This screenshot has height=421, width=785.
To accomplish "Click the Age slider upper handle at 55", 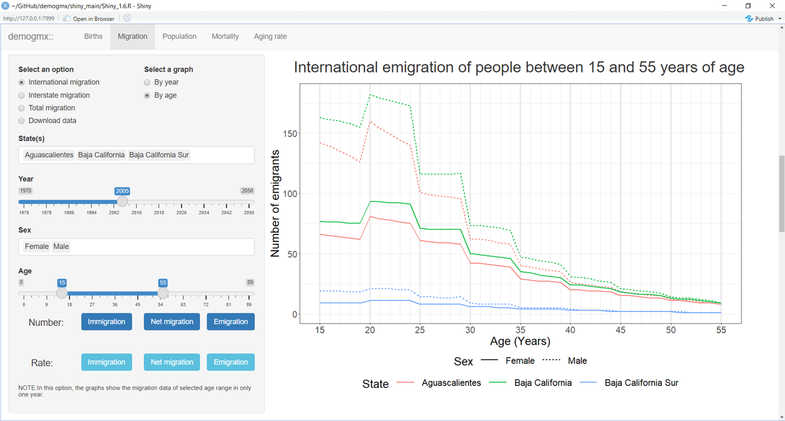I will 163,293.
